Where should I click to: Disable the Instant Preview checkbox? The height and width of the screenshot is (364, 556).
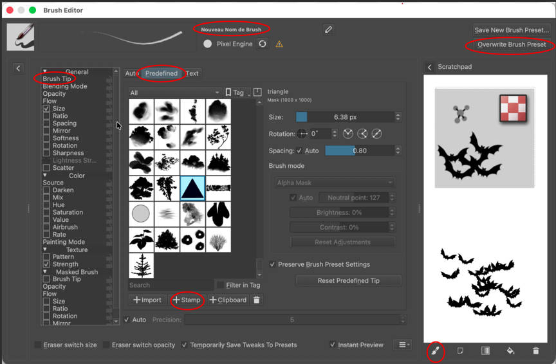[333, 345]
